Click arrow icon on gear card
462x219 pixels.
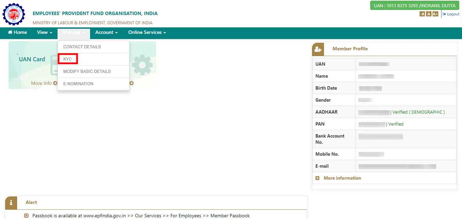click(x=132, y=83)
